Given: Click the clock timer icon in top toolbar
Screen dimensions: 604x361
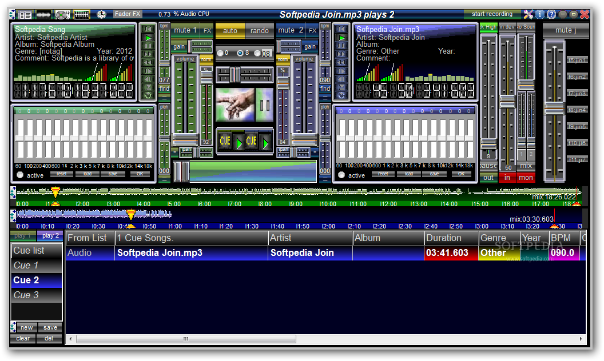Looking at the screenshot, I should 101,15.
